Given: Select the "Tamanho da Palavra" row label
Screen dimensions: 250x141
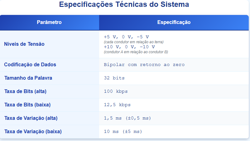Looking at the screenshot, I should pos(28,78).
